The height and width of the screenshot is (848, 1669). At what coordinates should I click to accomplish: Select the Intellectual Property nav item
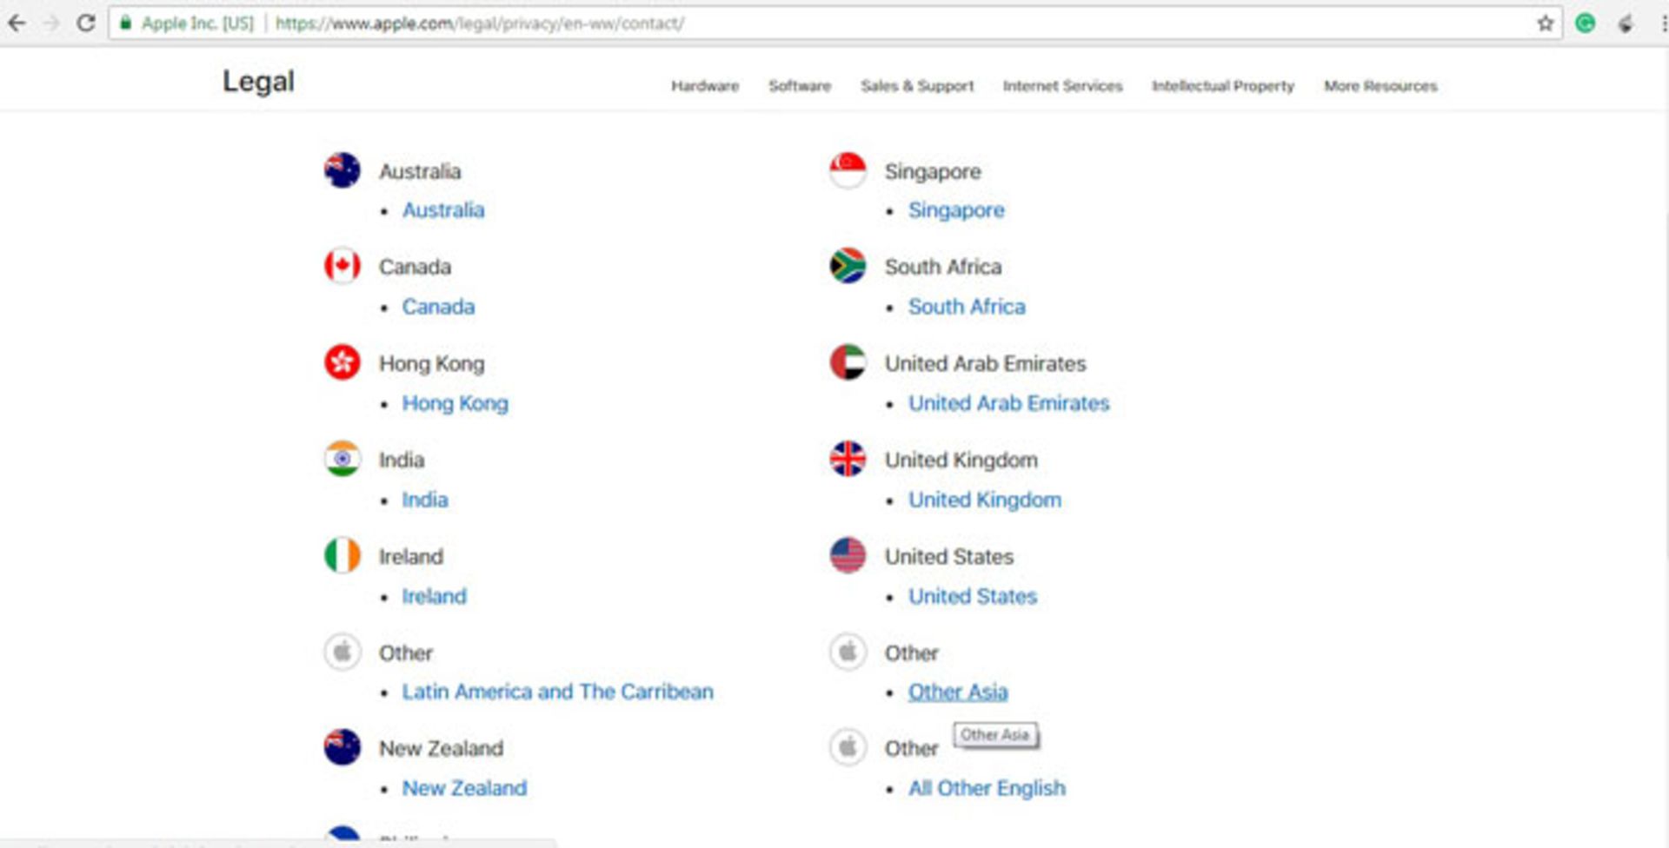point(1222,86)
